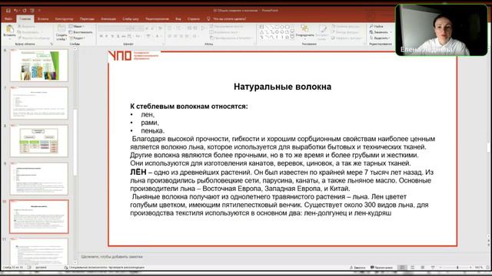Toggle bold formatting

point(101,36)
